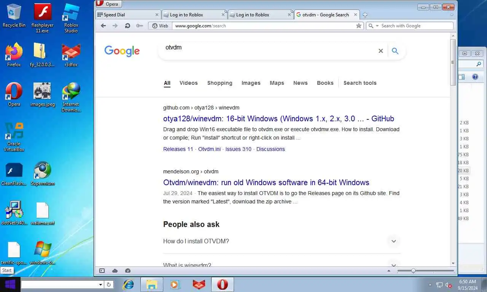Open the taskbar address dropdown arrow

(100, 284)
